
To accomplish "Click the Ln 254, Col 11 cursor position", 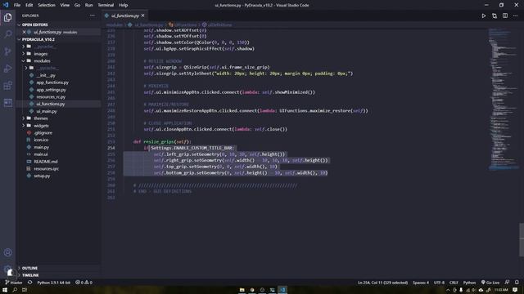I will pos(382,283).
